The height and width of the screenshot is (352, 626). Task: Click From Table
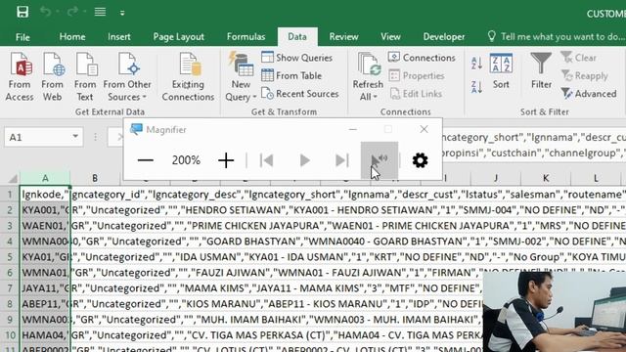(291, 75)
